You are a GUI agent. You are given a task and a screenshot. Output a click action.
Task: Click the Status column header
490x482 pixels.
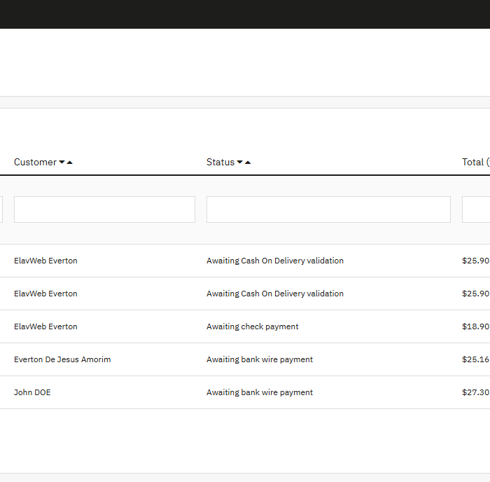point(220,162)
